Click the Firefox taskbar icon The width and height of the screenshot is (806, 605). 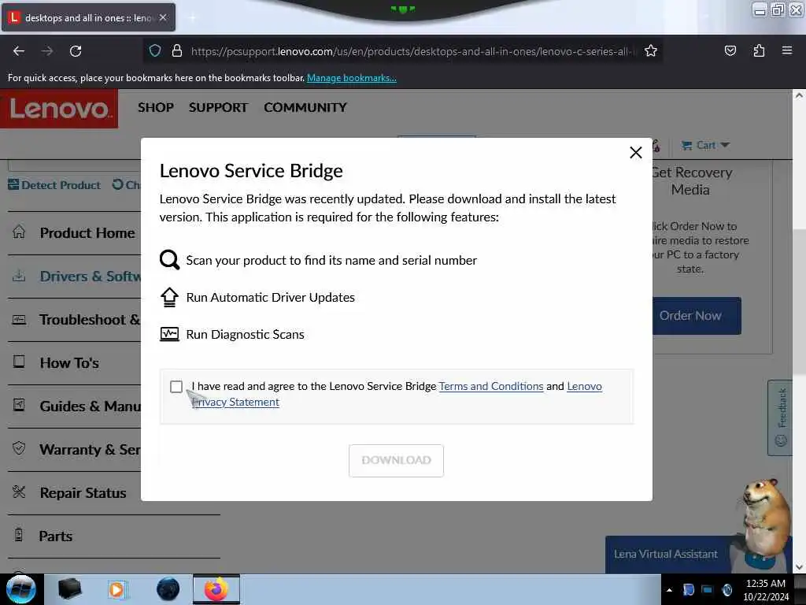click(216, 589)
